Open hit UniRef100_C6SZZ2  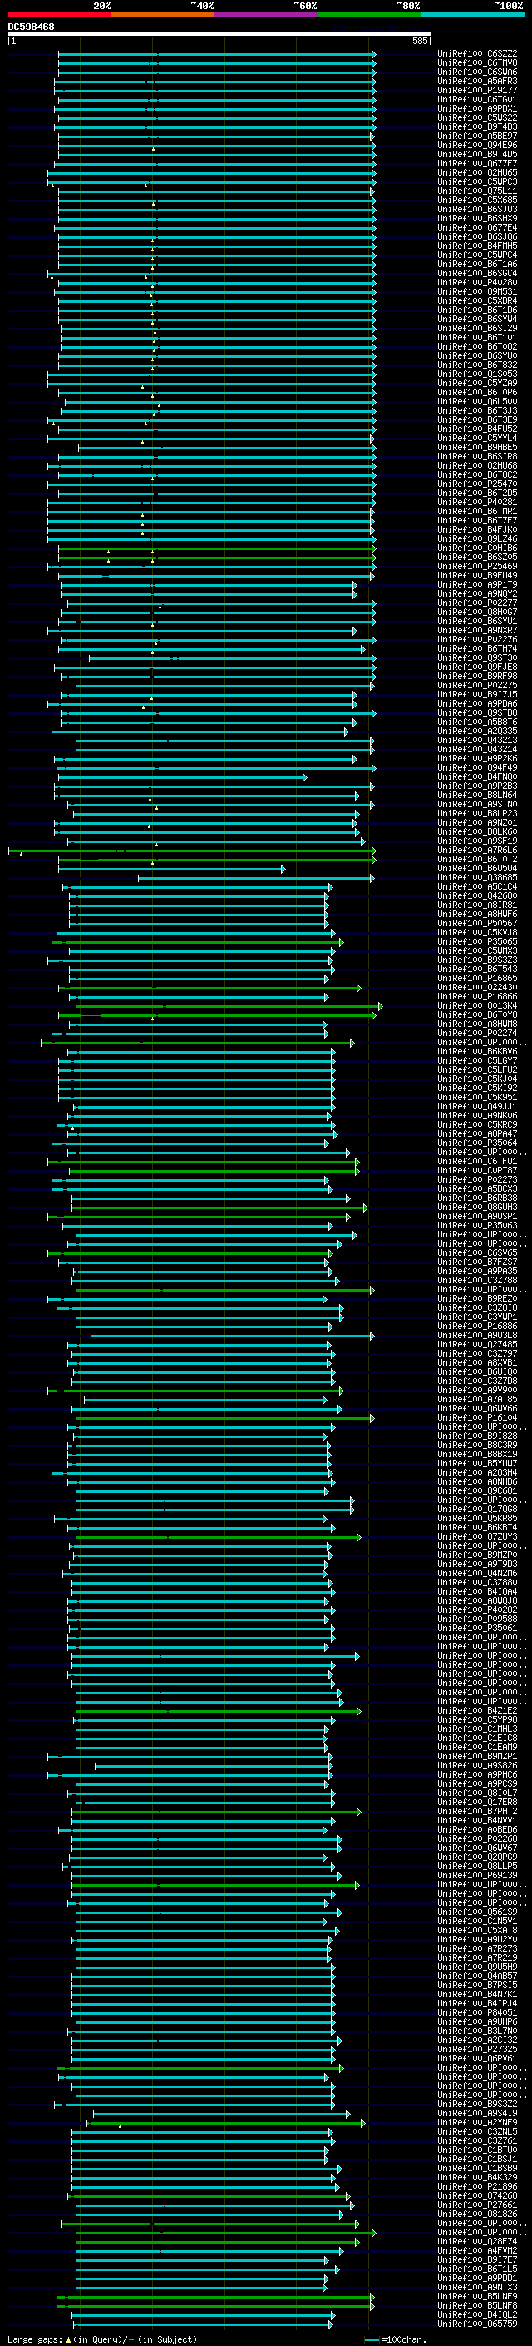476,54
